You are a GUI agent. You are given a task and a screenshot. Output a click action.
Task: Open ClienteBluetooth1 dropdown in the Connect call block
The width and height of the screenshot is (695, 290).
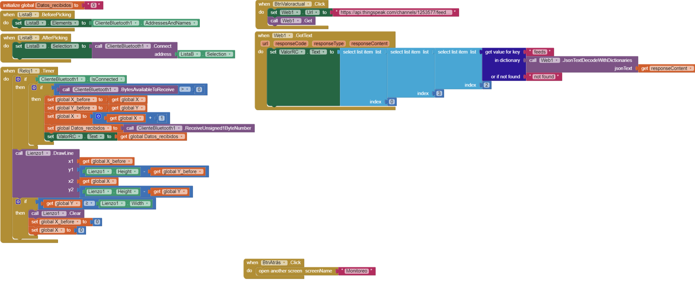[128, 46]
